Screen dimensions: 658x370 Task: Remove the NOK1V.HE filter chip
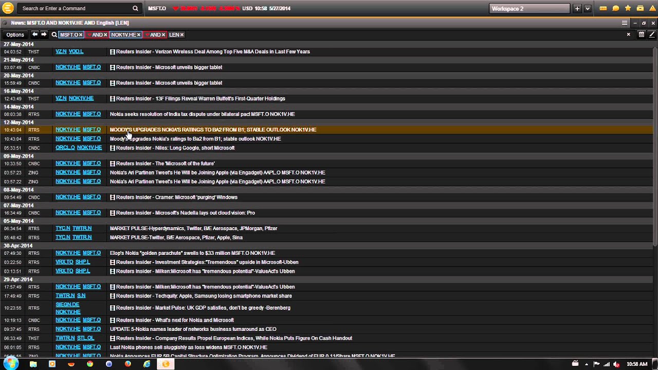tap(139, 34)
